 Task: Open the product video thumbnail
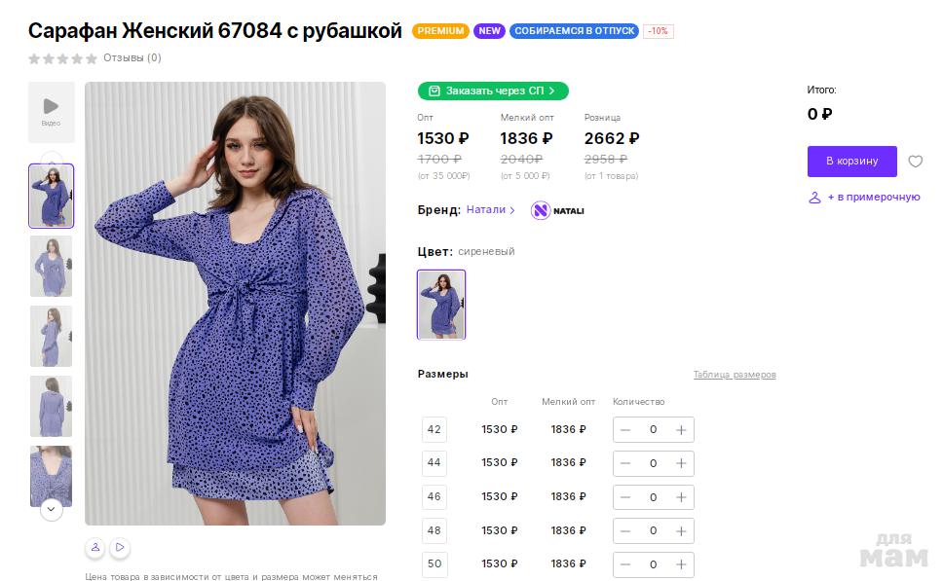(51, 112)
